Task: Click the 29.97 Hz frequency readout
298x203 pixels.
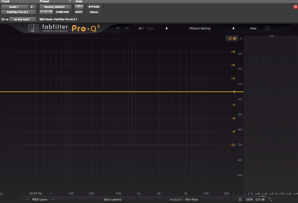Action: pyautogui.click(x=36, y=193)
